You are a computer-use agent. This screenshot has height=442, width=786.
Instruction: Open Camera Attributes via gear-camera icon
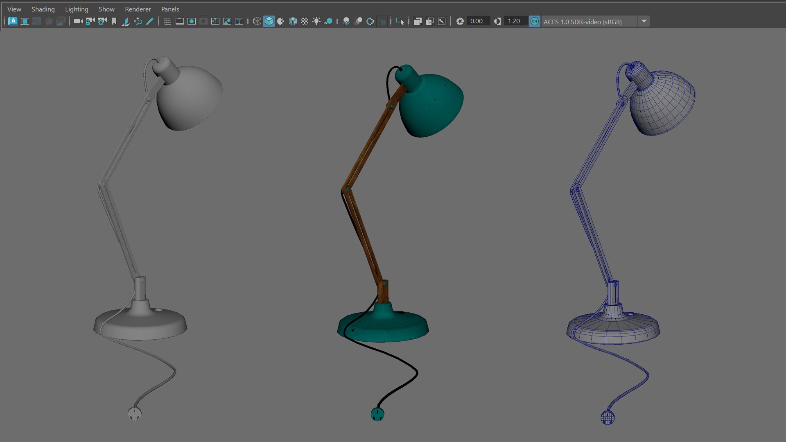pos(102,21)
